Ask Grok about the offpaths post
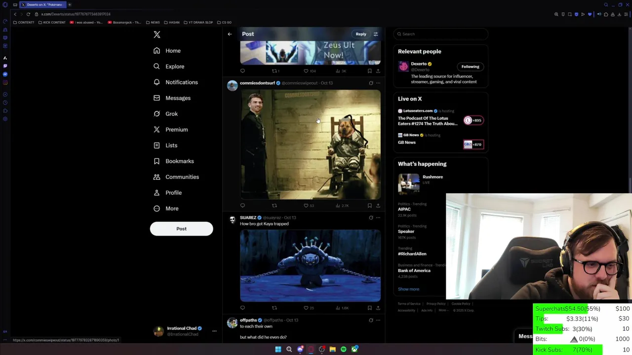 click(x=371, y=320)
